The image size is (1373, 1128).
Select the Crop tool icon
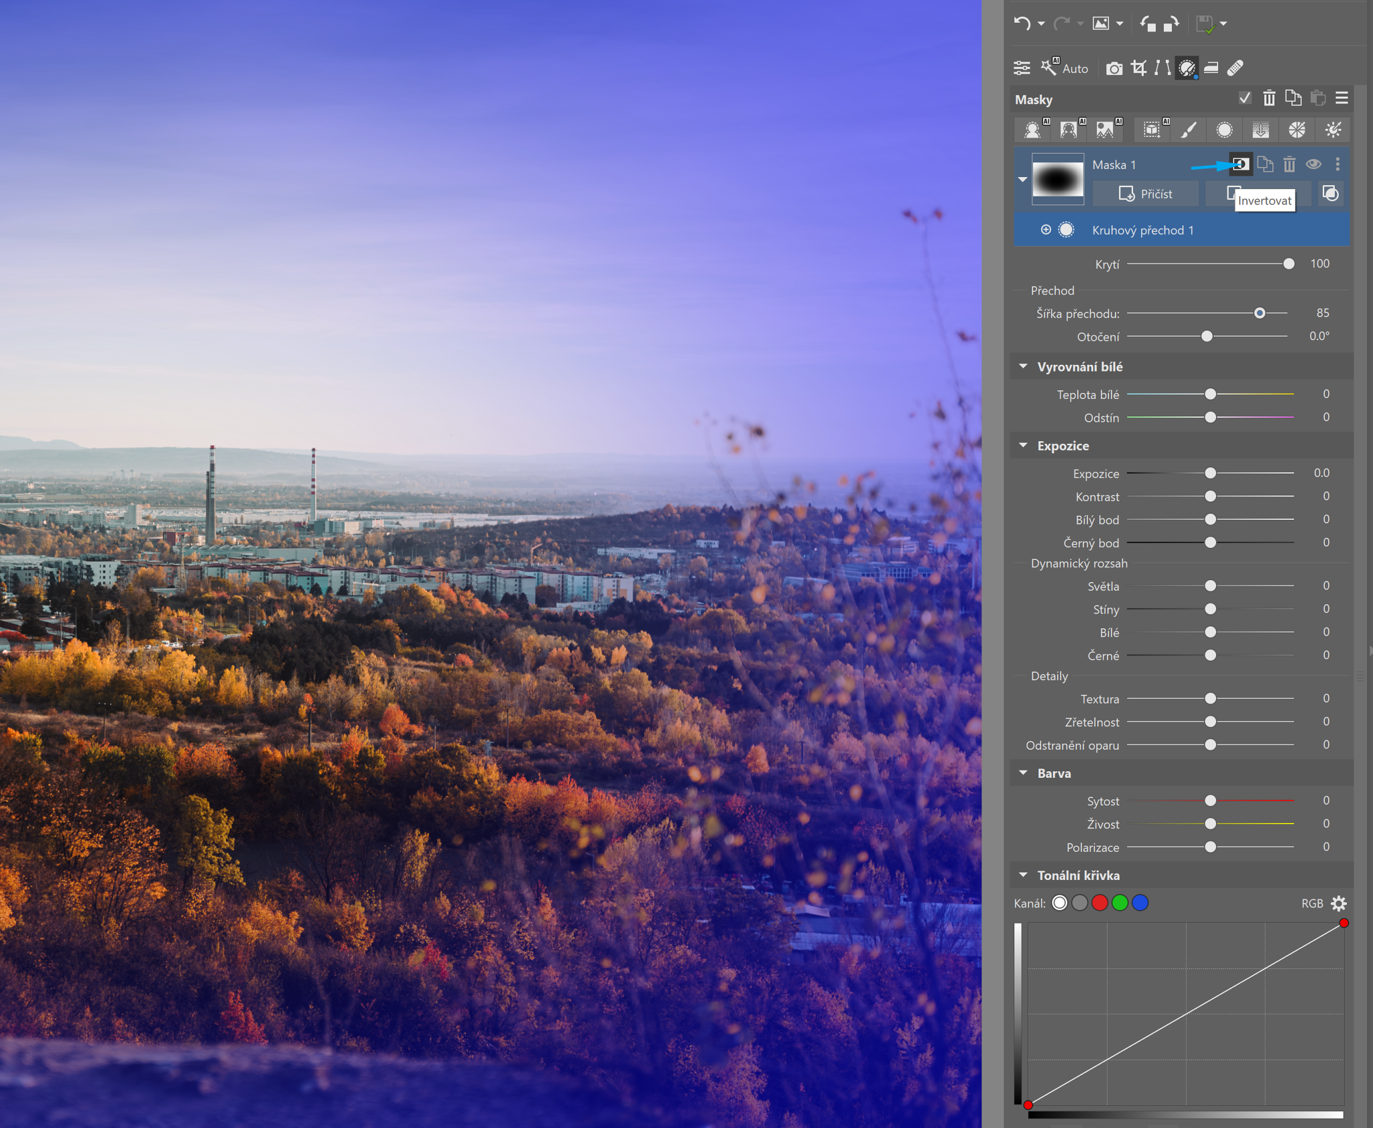[1138, 68]
